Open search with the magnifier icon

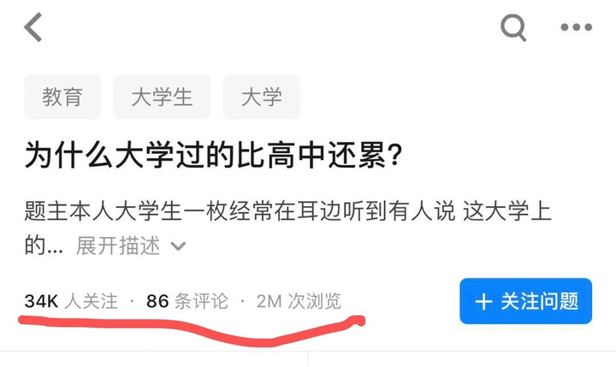coord(513,27)
